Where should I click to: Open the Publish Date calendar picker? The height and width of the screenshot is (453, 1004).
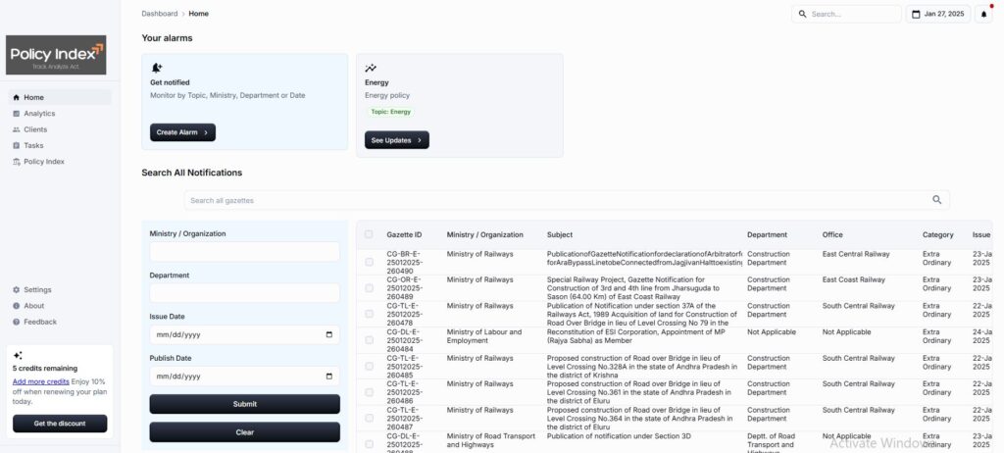(x=327, y=376)
